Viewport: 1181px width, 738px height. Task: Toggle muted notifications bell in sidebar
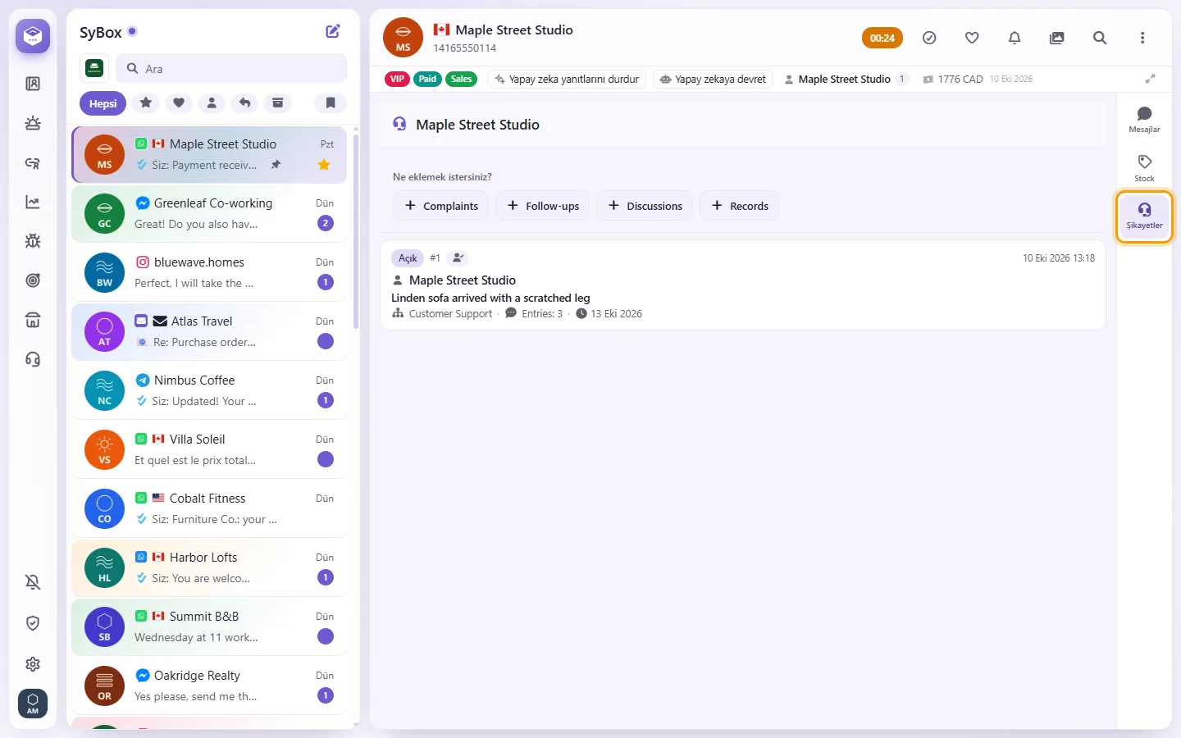(33, 582)
